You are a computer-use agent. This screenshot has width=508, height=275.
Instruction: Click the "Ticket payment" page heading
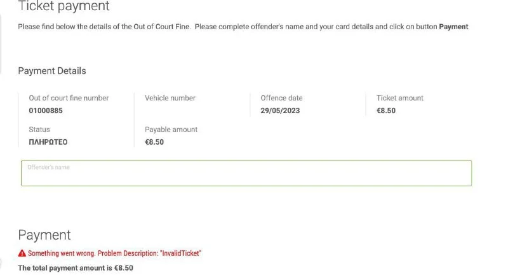63,6
